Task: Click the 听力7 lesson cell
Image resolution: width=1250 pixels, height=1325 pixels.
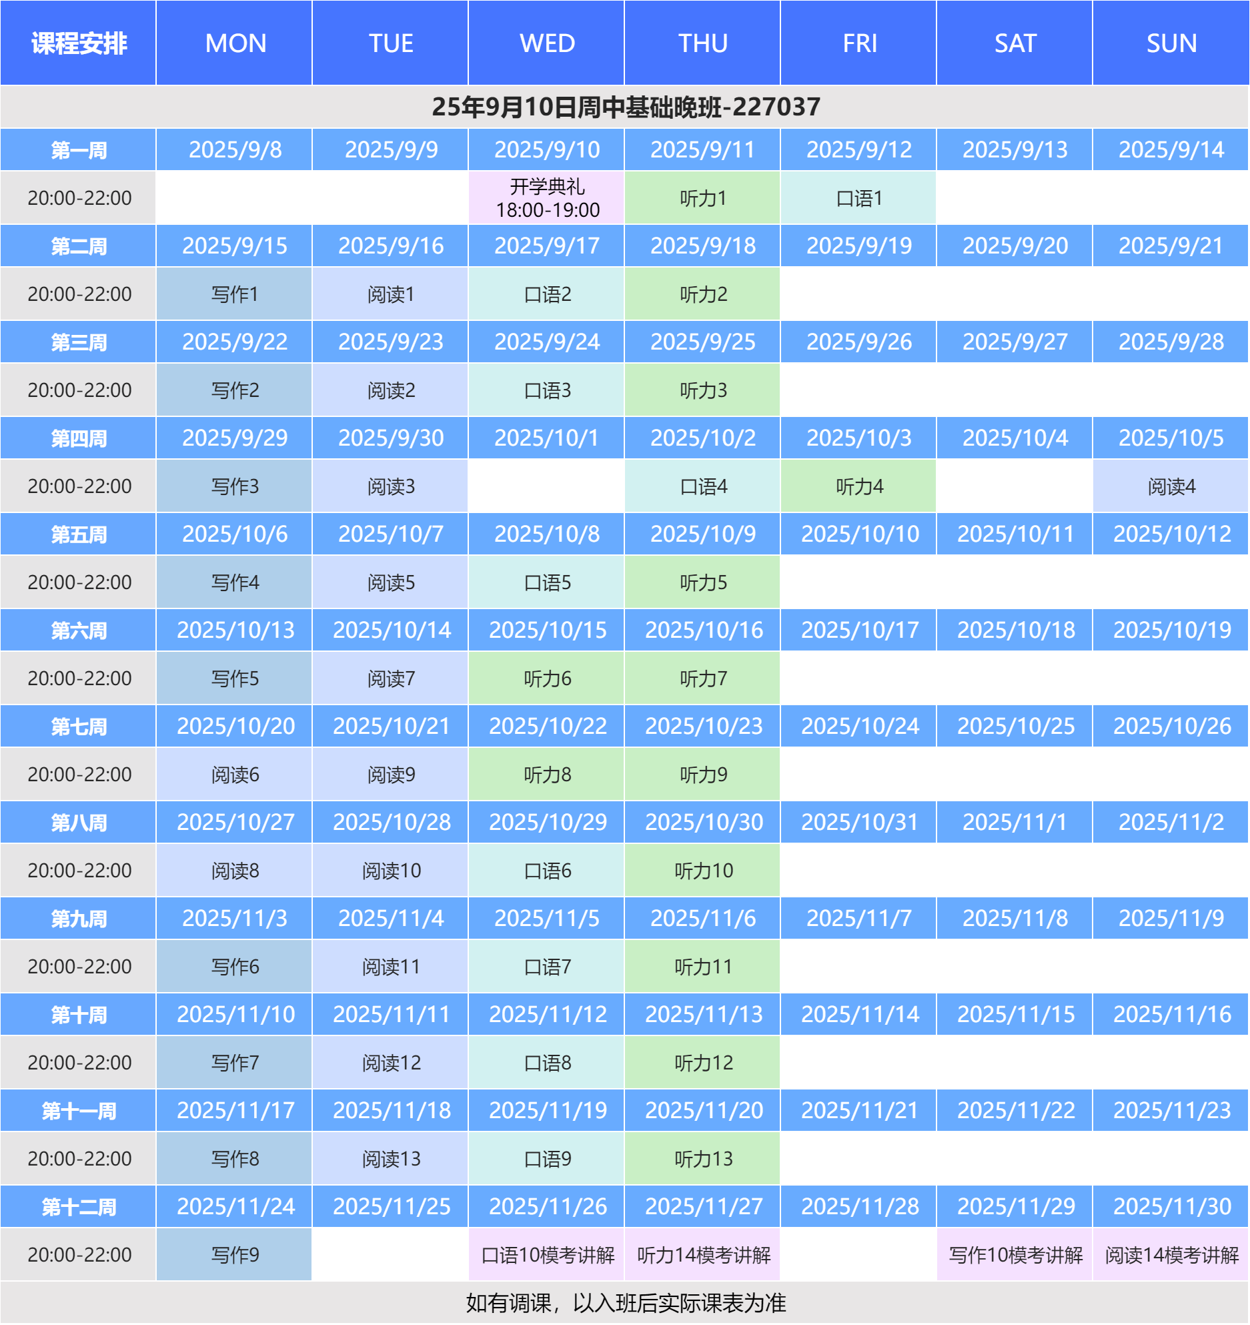Action: pos(702,679)
